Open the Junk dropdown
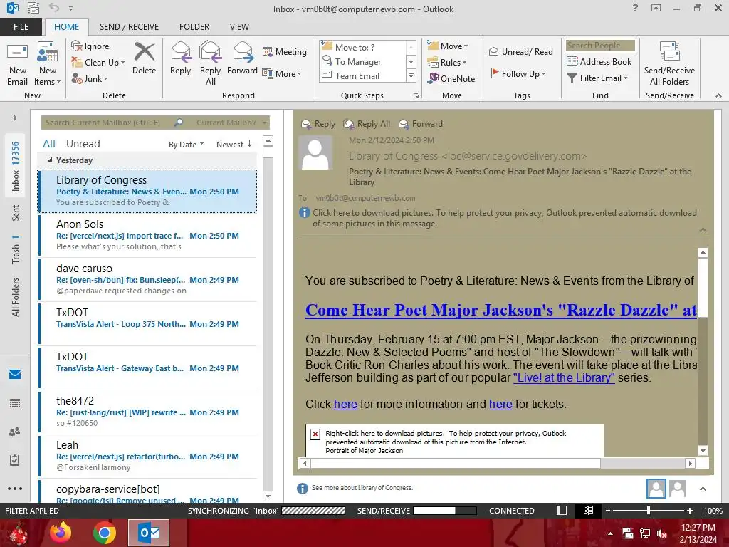 point(90,78)
